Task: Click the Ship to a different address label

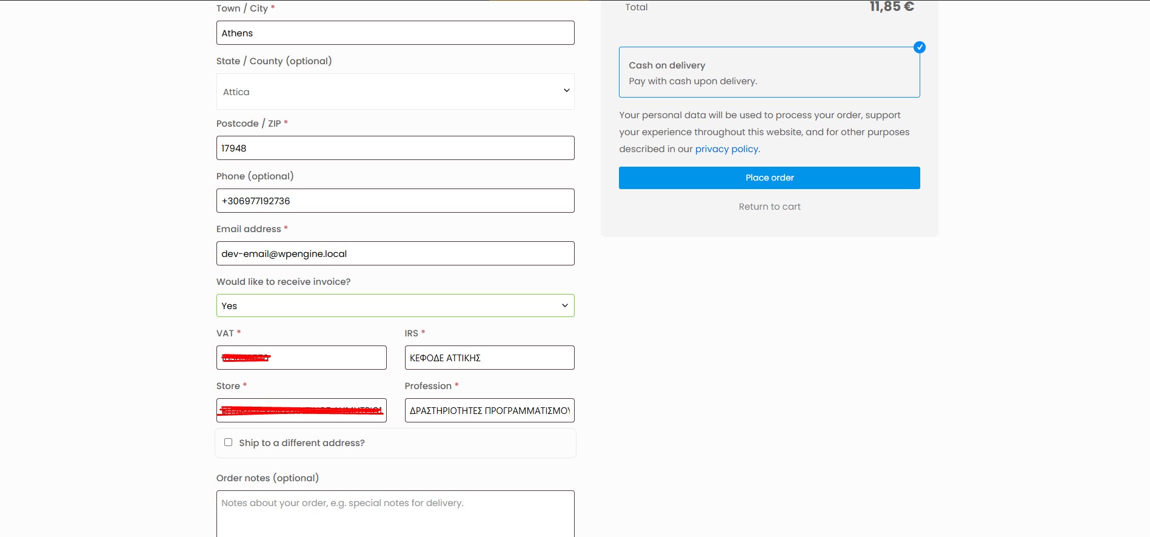Action: pos(302,443)
